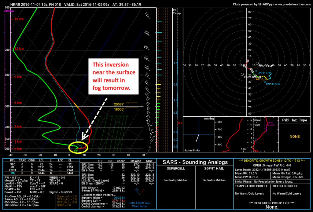The image size is (313, 212).
Task: Click the 'maxT = 68F' value
Action: click(38, 186)
